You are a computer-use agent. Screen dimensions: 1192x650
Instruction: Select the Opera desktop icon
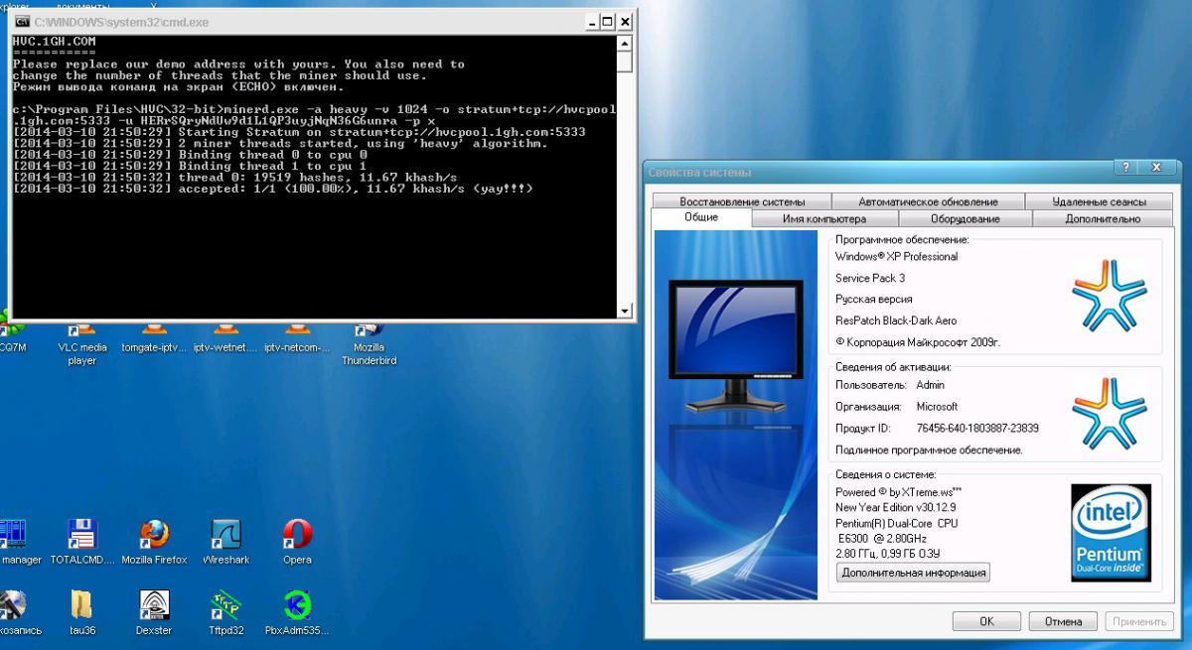click(x=297, y=542)
